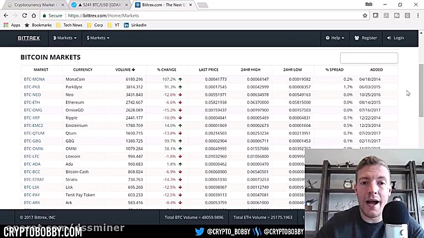Expand the Bitcoin Markets dropdown menu
The height and width of the screenshot is (238, 424).
point(65,38)
